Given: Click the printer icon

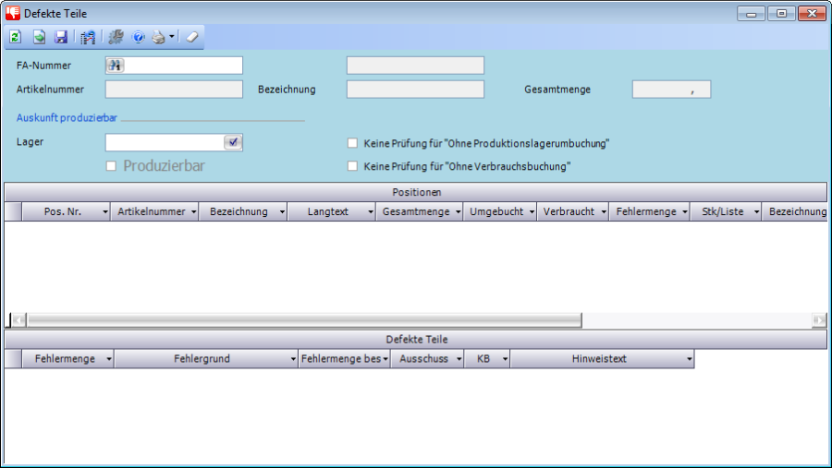Looking at the screenshot, I should pos(158,38).
